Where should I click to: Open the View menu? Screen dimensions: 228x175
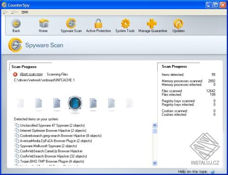coord(15,12)
